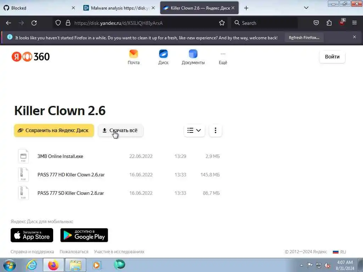The width and height of the screenshot is (363, 272).
Task: Open a new tab with the plus icon
Action: pos(246,8)
